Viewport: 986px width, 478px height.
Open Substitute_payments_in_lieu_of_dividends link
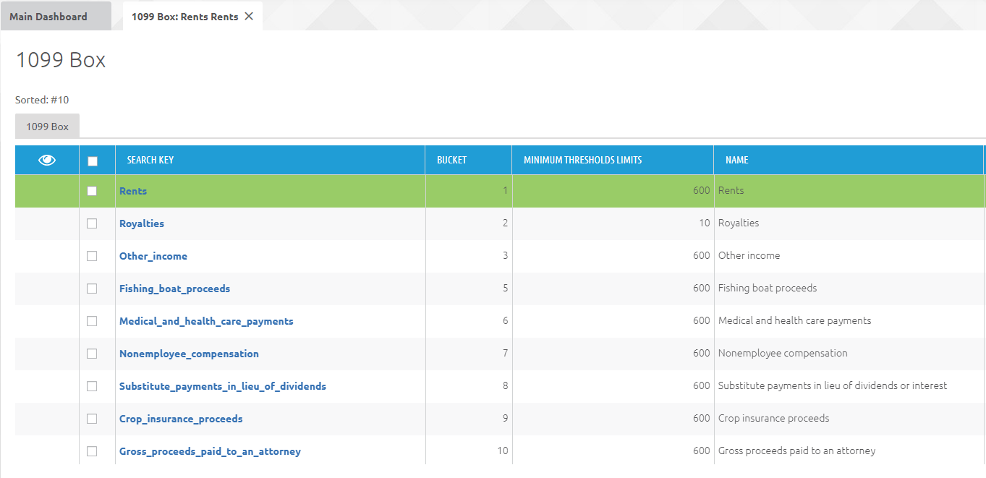[x=222, y=386]
